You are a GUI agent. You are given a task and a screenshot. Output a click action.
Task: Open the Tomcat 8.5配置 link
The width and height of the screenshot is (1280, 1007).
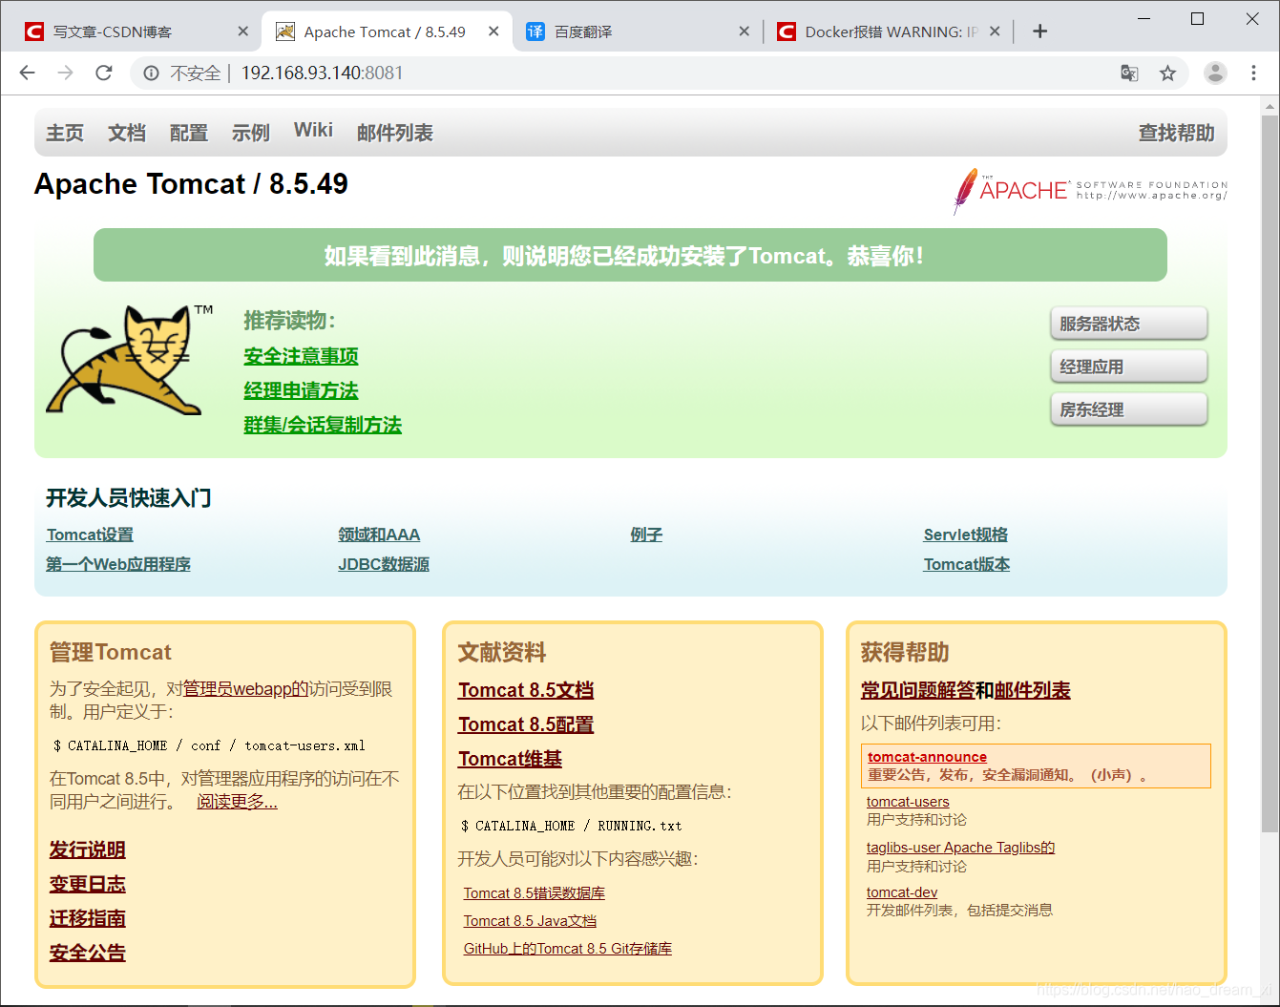(x=526, y=724)
